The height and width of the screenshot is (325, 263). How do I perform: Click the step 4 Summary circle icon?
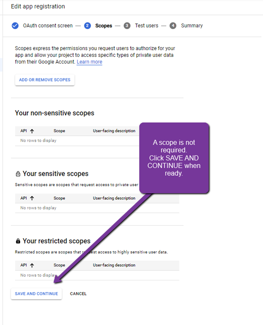coord(173,26)
